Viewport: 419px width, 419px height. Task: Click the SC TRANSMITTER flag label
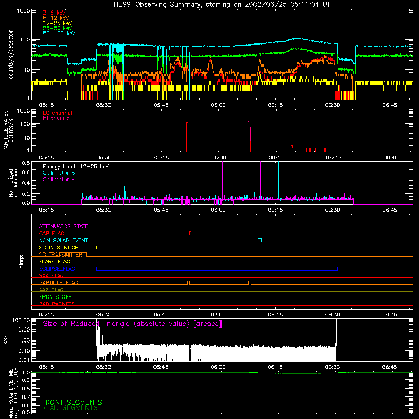click(x=60, y=255)
